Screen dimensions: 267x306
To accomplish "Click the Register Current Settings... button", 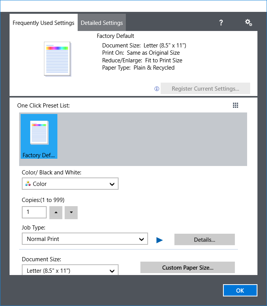I will 205,89.
